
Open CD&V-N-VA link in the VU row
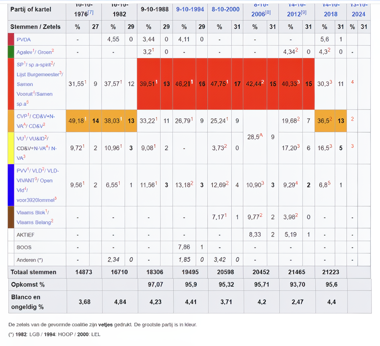coord(31,148)
